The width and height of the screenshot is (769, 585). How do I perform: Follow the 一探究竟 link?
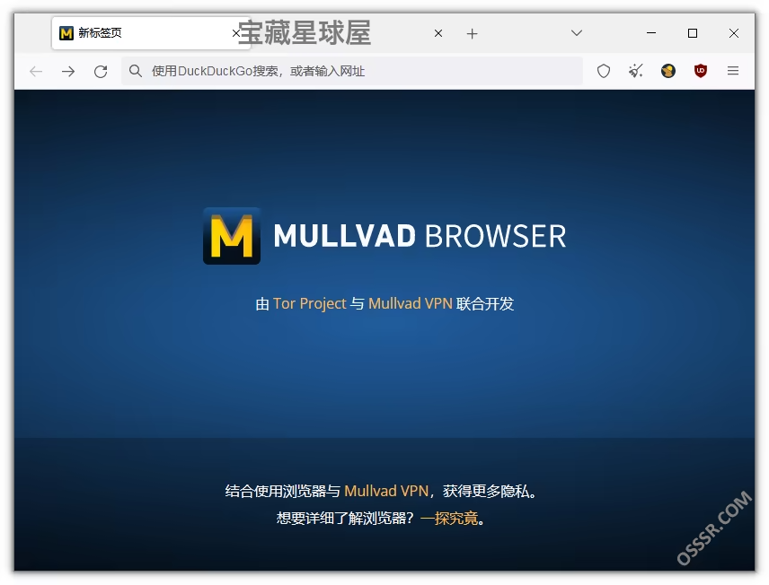click(x=449, y=518)
